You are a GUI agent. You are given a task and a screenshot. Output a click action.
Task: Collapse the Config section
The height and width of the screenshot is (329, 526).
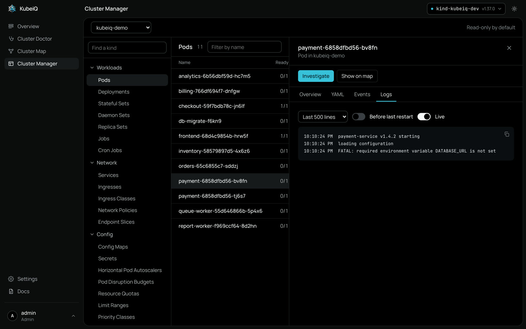click(x=92, y=235)
